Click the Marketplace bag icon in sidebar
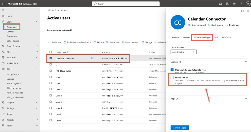 (3, 63)
